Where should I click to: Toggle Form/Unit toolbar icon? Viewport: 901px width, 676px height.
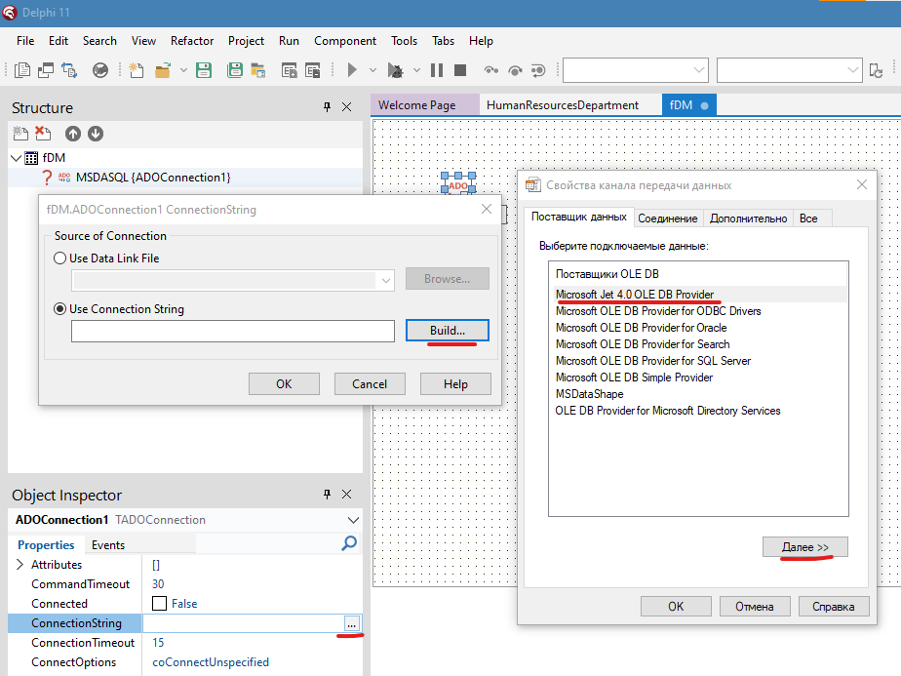tap(69, 70)
